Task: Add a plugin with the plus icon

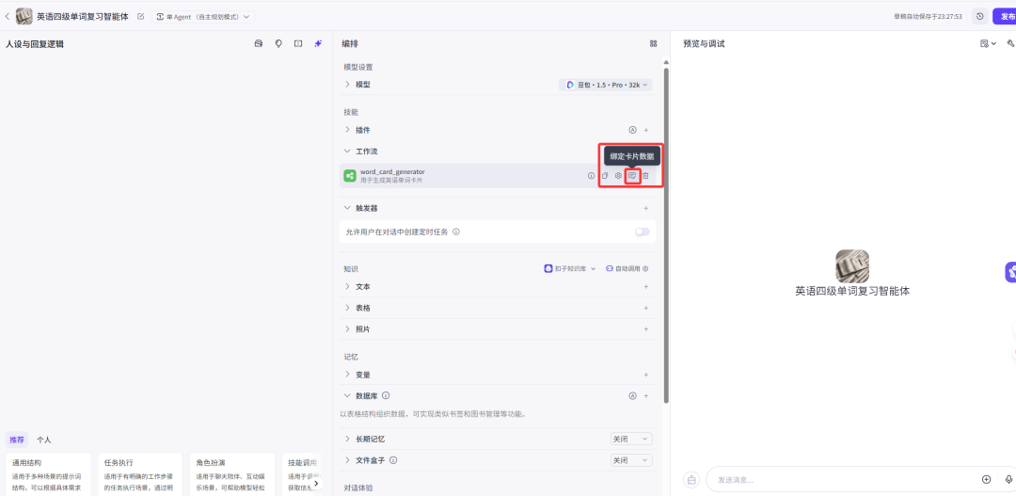Action: point(645,130)
